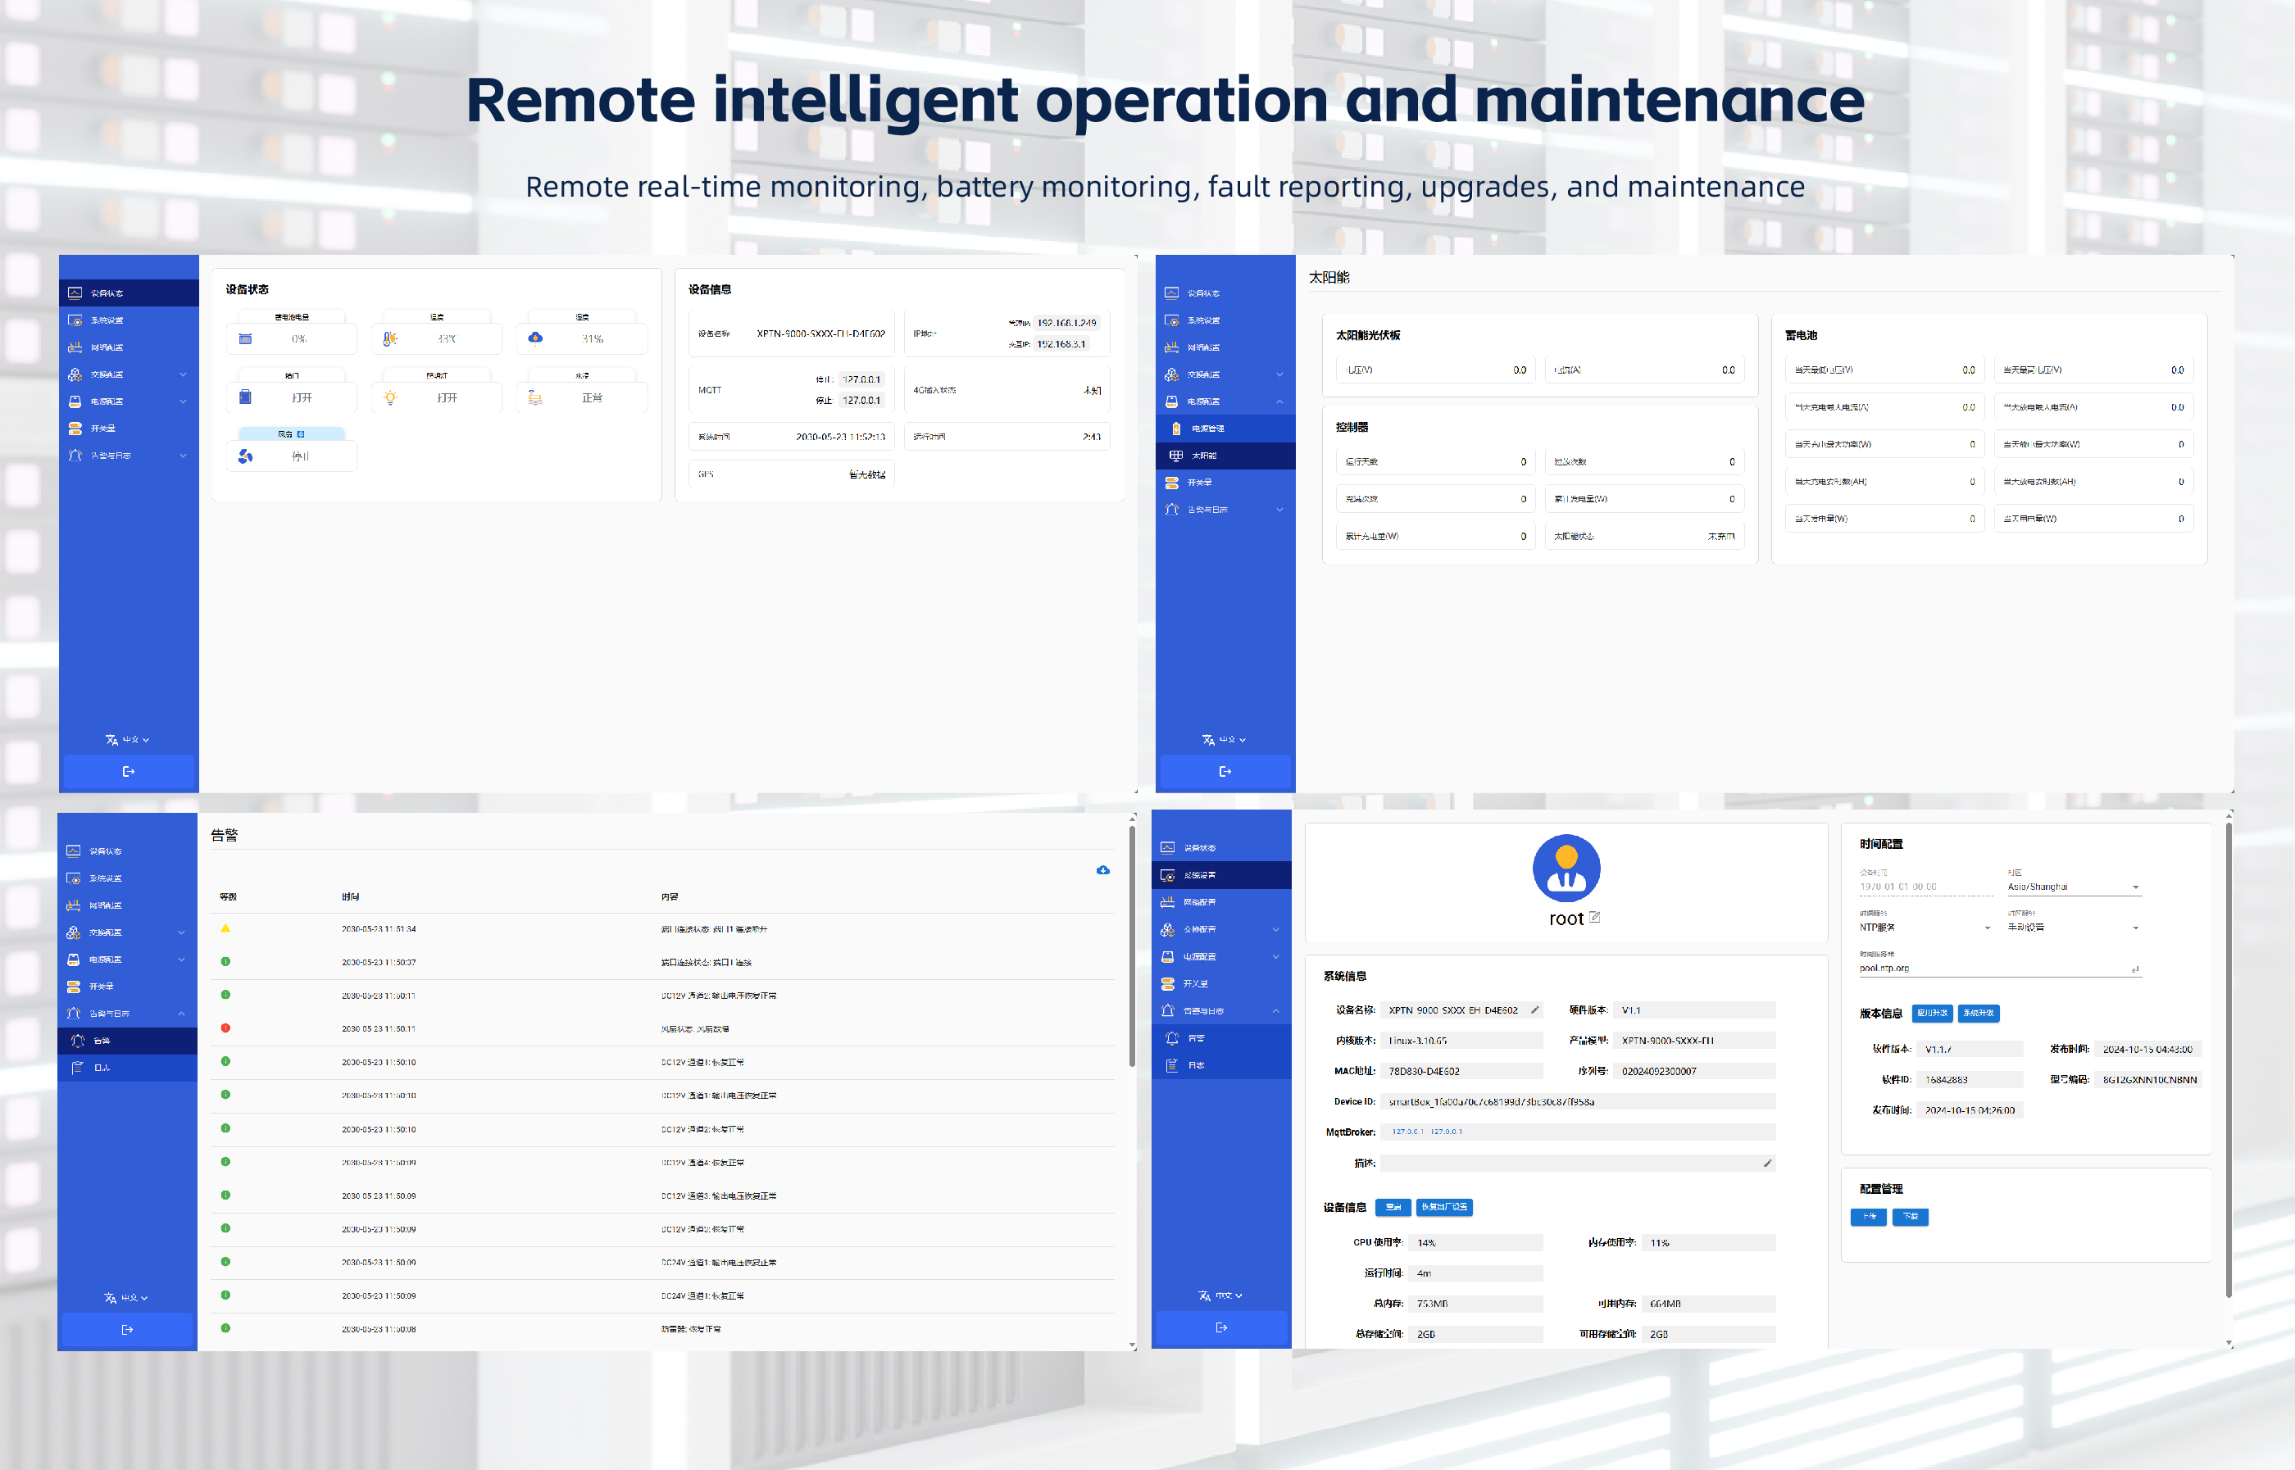Click edit icon next to root username
Image resolution: width=2295 pixels, height=1470 pixels.
1594,918
